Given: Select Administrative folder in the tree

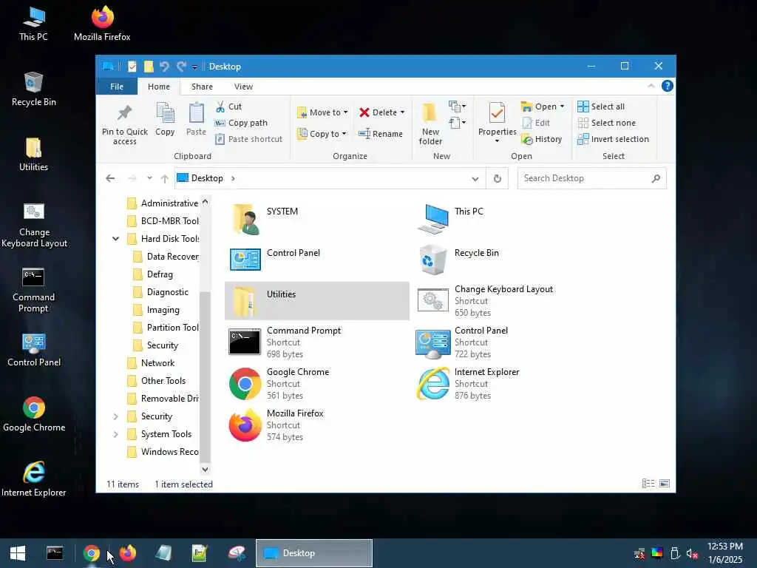Looking at the screenshot, I should [163, 203].
